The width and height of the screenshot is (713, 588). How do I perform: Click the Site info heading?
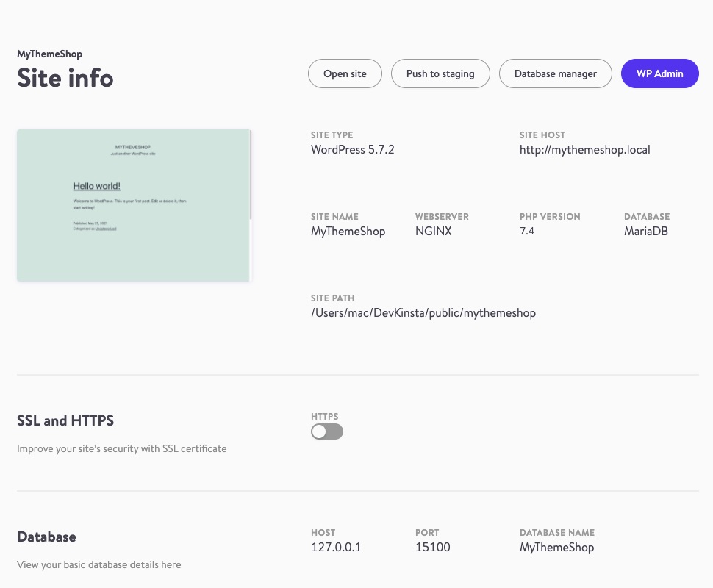[x=65, y=78]
